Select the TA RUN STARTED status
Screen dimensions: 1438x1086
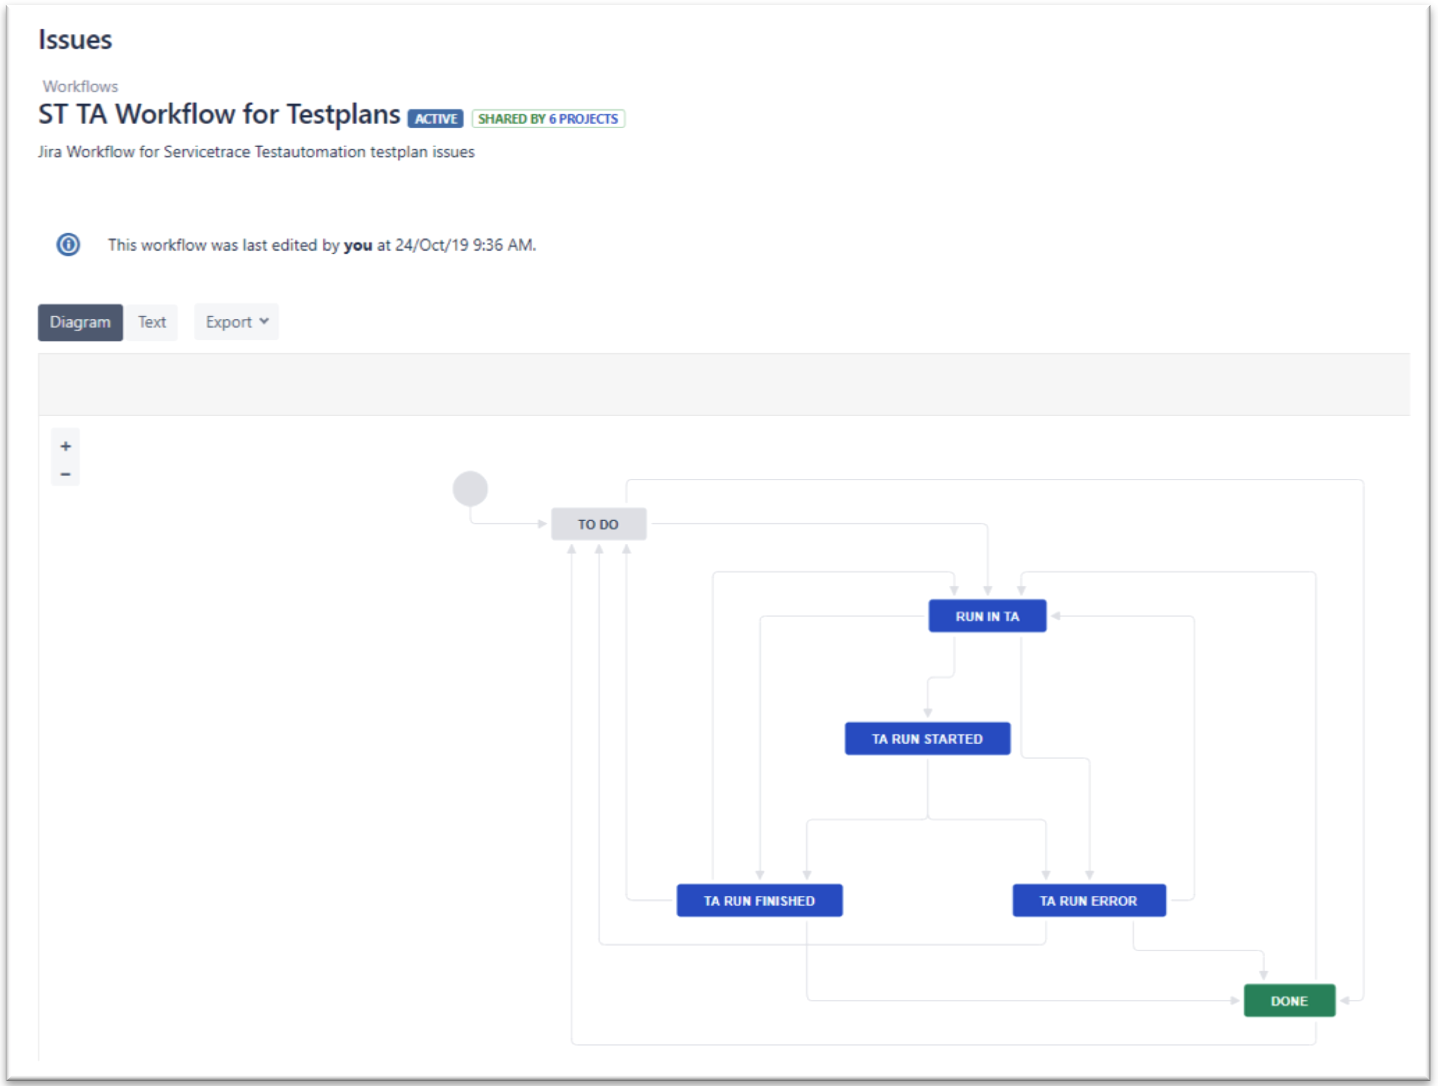[x=927, y=739]
